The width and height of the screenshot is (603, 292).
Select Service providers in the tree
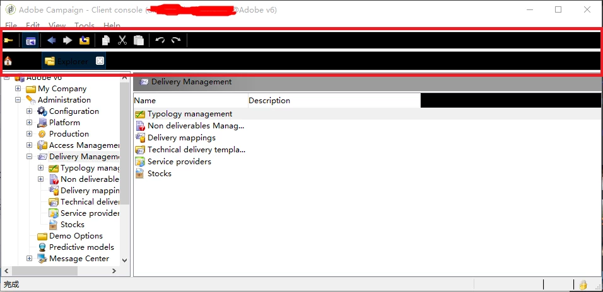pyautogui.click(x=90, y=213)
